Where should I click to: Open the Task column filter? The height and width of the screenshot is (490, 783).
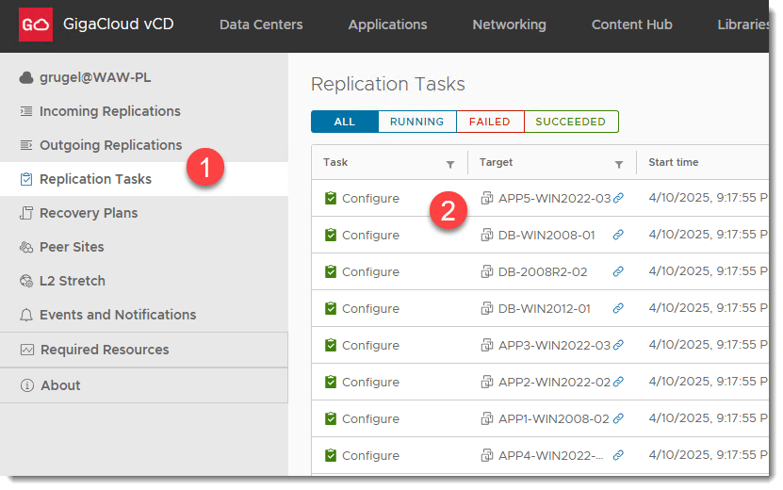coord(450,164)
